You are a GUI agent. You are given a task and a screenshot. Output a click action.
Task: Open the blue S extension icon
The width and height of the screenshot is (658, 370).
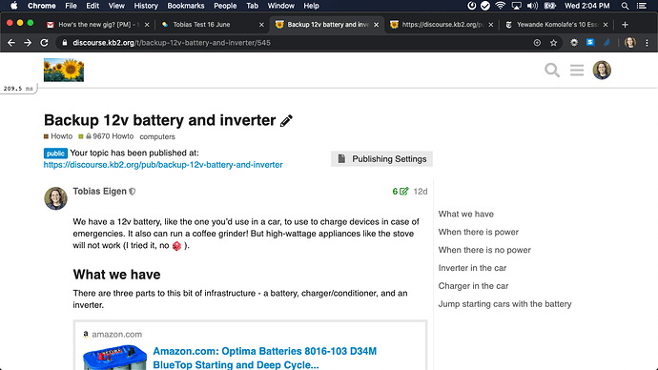[x=590, y=42]
